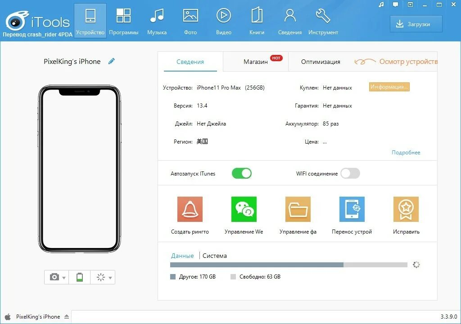Open Создать рингто ringtone maker
Image resolution: width=461 pixels, height=324 pixels.
click(x=190, y=216)
